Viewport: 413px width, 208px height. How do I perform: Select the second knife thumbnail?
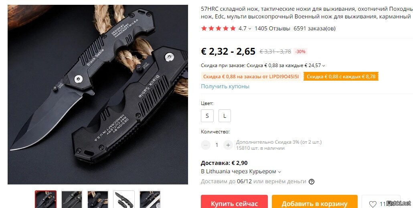tap(72, 199)
